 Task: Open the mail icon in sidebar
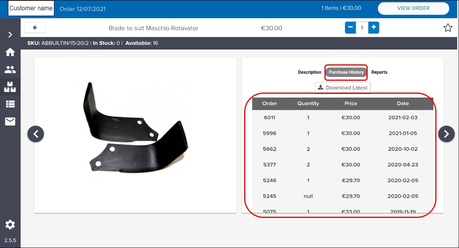[10, 122]
